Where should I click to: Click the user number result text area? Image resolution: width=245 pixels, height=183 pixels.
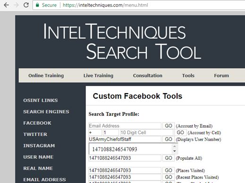(x=130, y=149)
